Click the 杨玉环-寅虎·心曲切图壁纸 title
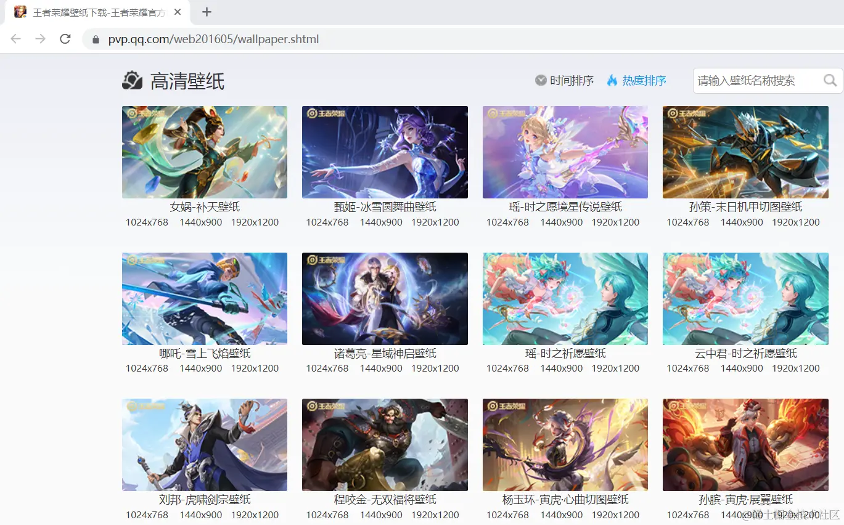The width and height of the screenshot is (844, 525). coord(565,500)
